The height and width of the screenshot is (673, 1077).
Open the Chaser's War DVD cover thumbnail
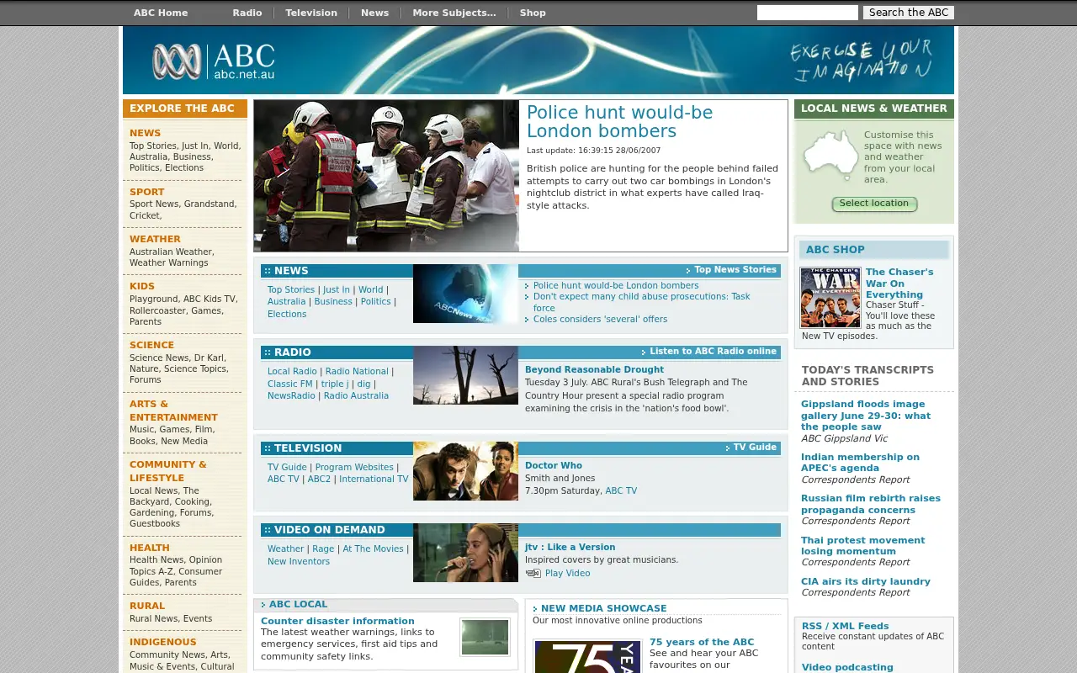coord(830,298)
